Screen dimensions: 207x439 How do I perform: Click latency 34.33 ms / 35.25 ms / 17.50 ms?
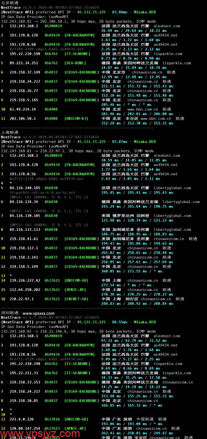tap(129, 378)
